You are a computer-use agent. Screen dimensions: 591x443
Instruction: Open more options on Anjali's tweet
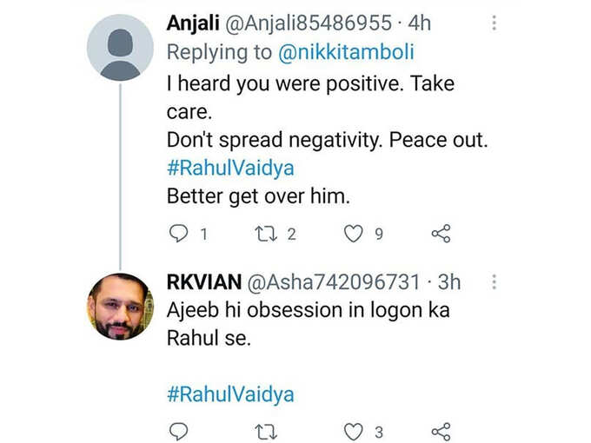[495, 23]
